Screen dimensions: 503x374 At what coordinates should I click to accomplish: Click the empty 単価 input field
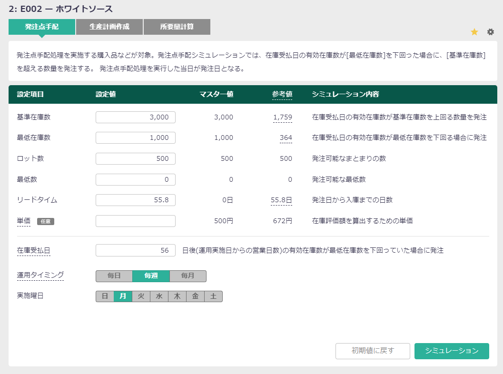coord(136,221)
